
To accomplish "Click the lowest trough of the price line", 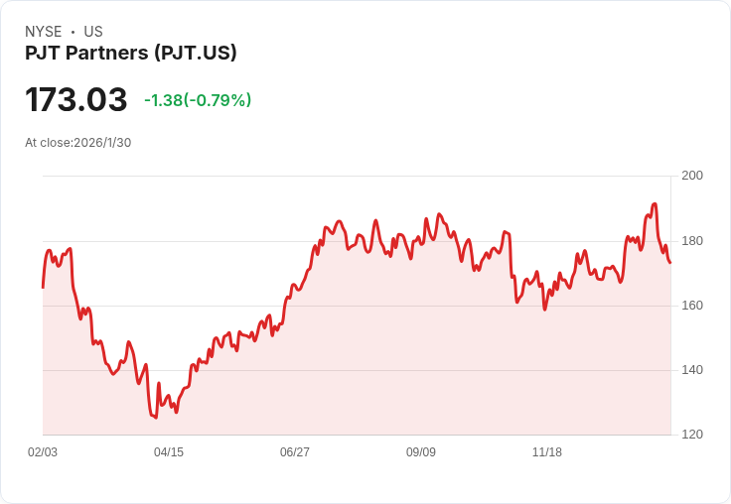I will 156,418.
